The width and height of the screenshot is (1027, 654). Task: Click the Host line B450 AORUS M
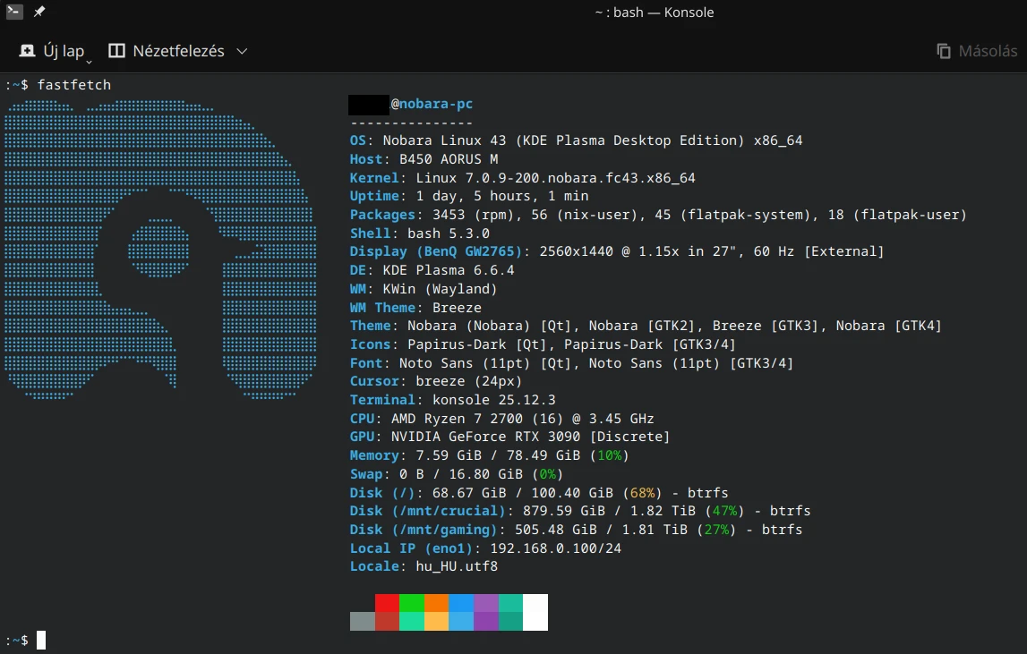point(424,159)
